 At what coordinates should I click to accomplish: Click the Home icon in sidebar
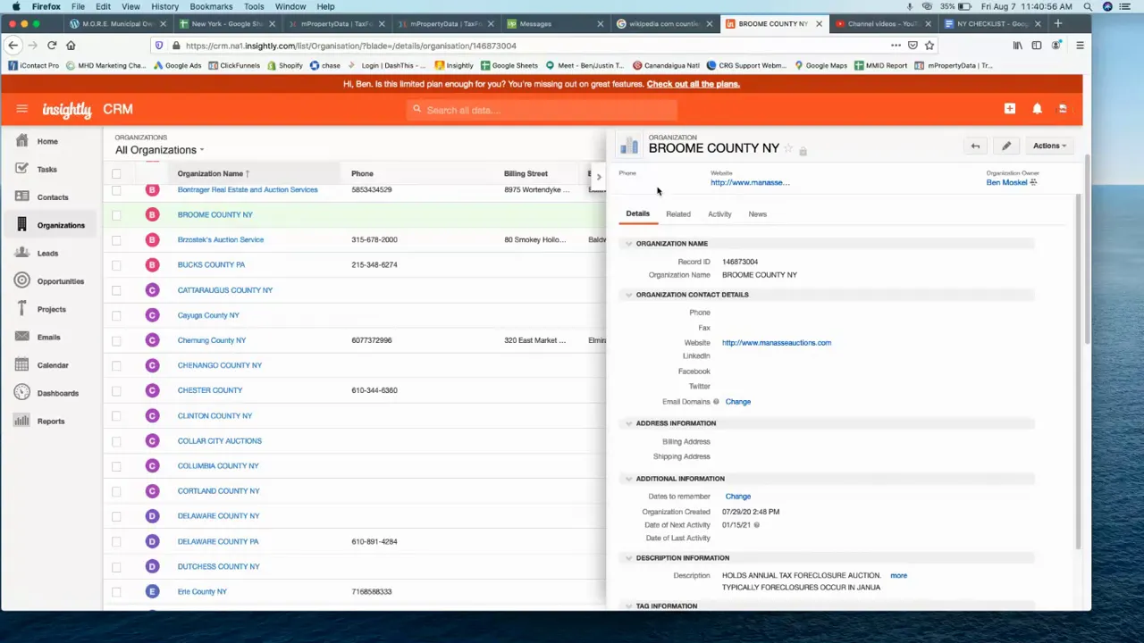tap(21, 141)
